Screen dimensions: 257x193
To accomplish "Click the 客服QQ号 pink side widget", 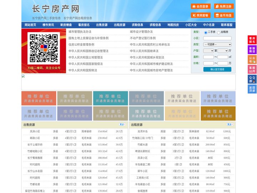I will coord(252,69).
